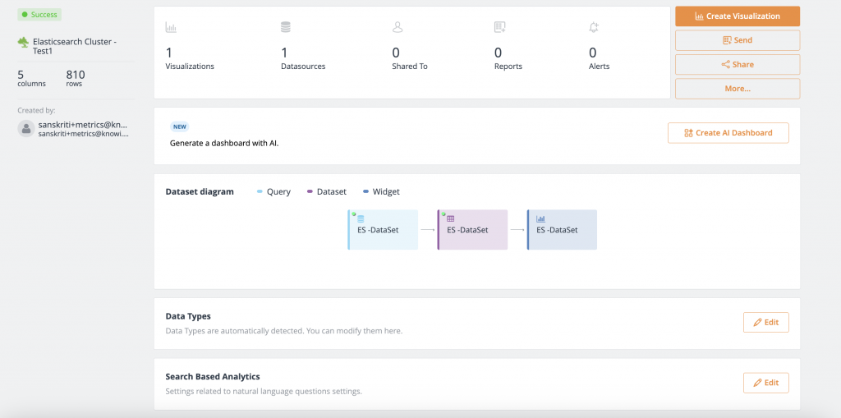Select the ES -DataSet query node
Screen dimensions: 841x418
tap(383, 230)
